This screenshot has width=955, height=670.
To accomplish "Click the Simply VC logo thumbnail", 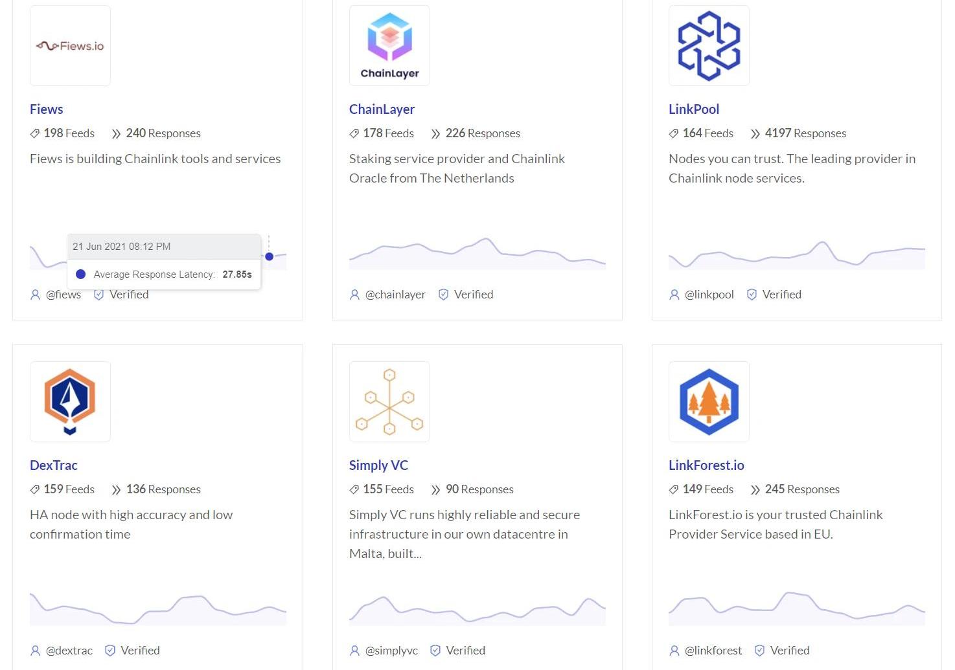I will click(389, 402).
